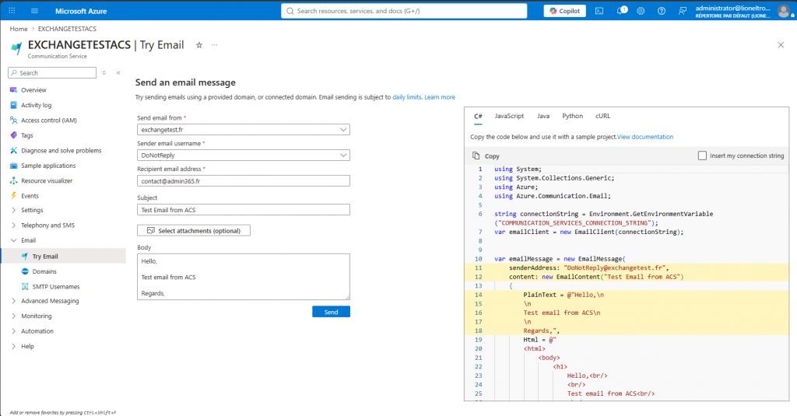Viewport: 797px width, 416px height.
Task: Check Insert my connection string
Action: [702, 156]
